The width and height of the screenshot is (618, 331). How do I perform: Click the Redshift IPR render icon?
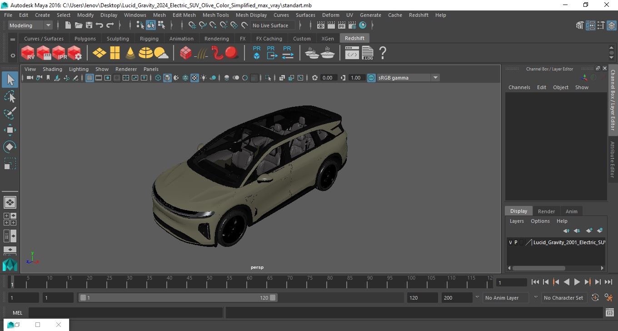pyautogui.click(x=59, y=53)
